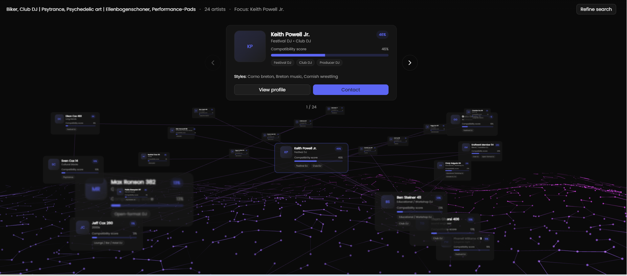Click the BS avatar on Ben Steiner card

(388, 202)
